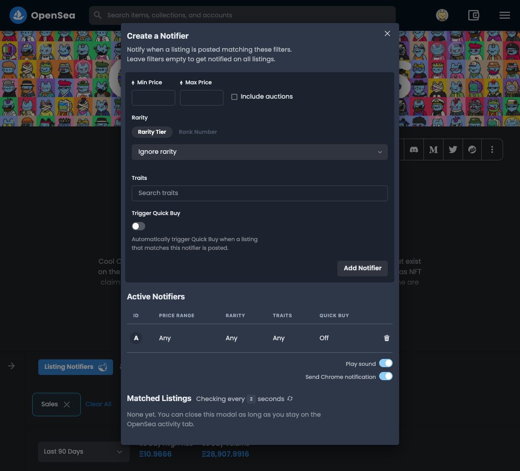Image resolution: width=520 pixels, height=471 pixels.
Task: Disable Send Chrome notification toggle
Action: pyautogui.click(x=386, y=376)
